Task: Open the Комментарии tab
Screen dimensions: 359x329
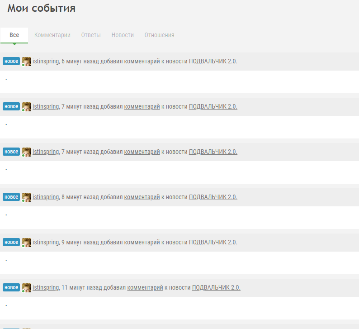Action: click(52, 35)
